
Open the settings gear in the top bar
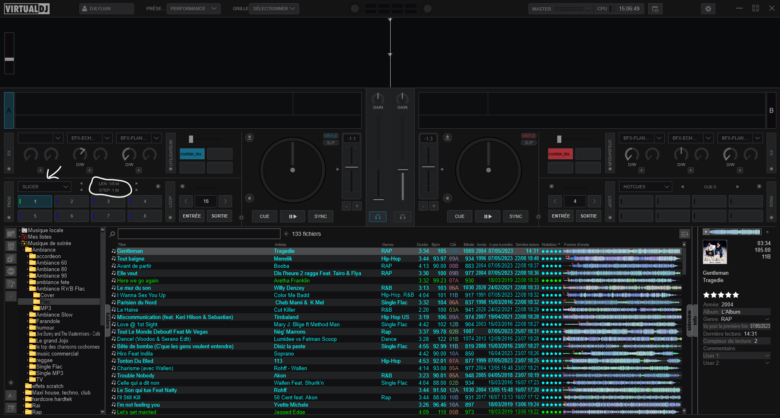point(708,9)
